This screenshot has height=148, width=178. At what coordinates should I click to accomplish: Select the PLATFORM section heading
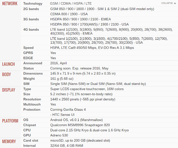[10, 121]
